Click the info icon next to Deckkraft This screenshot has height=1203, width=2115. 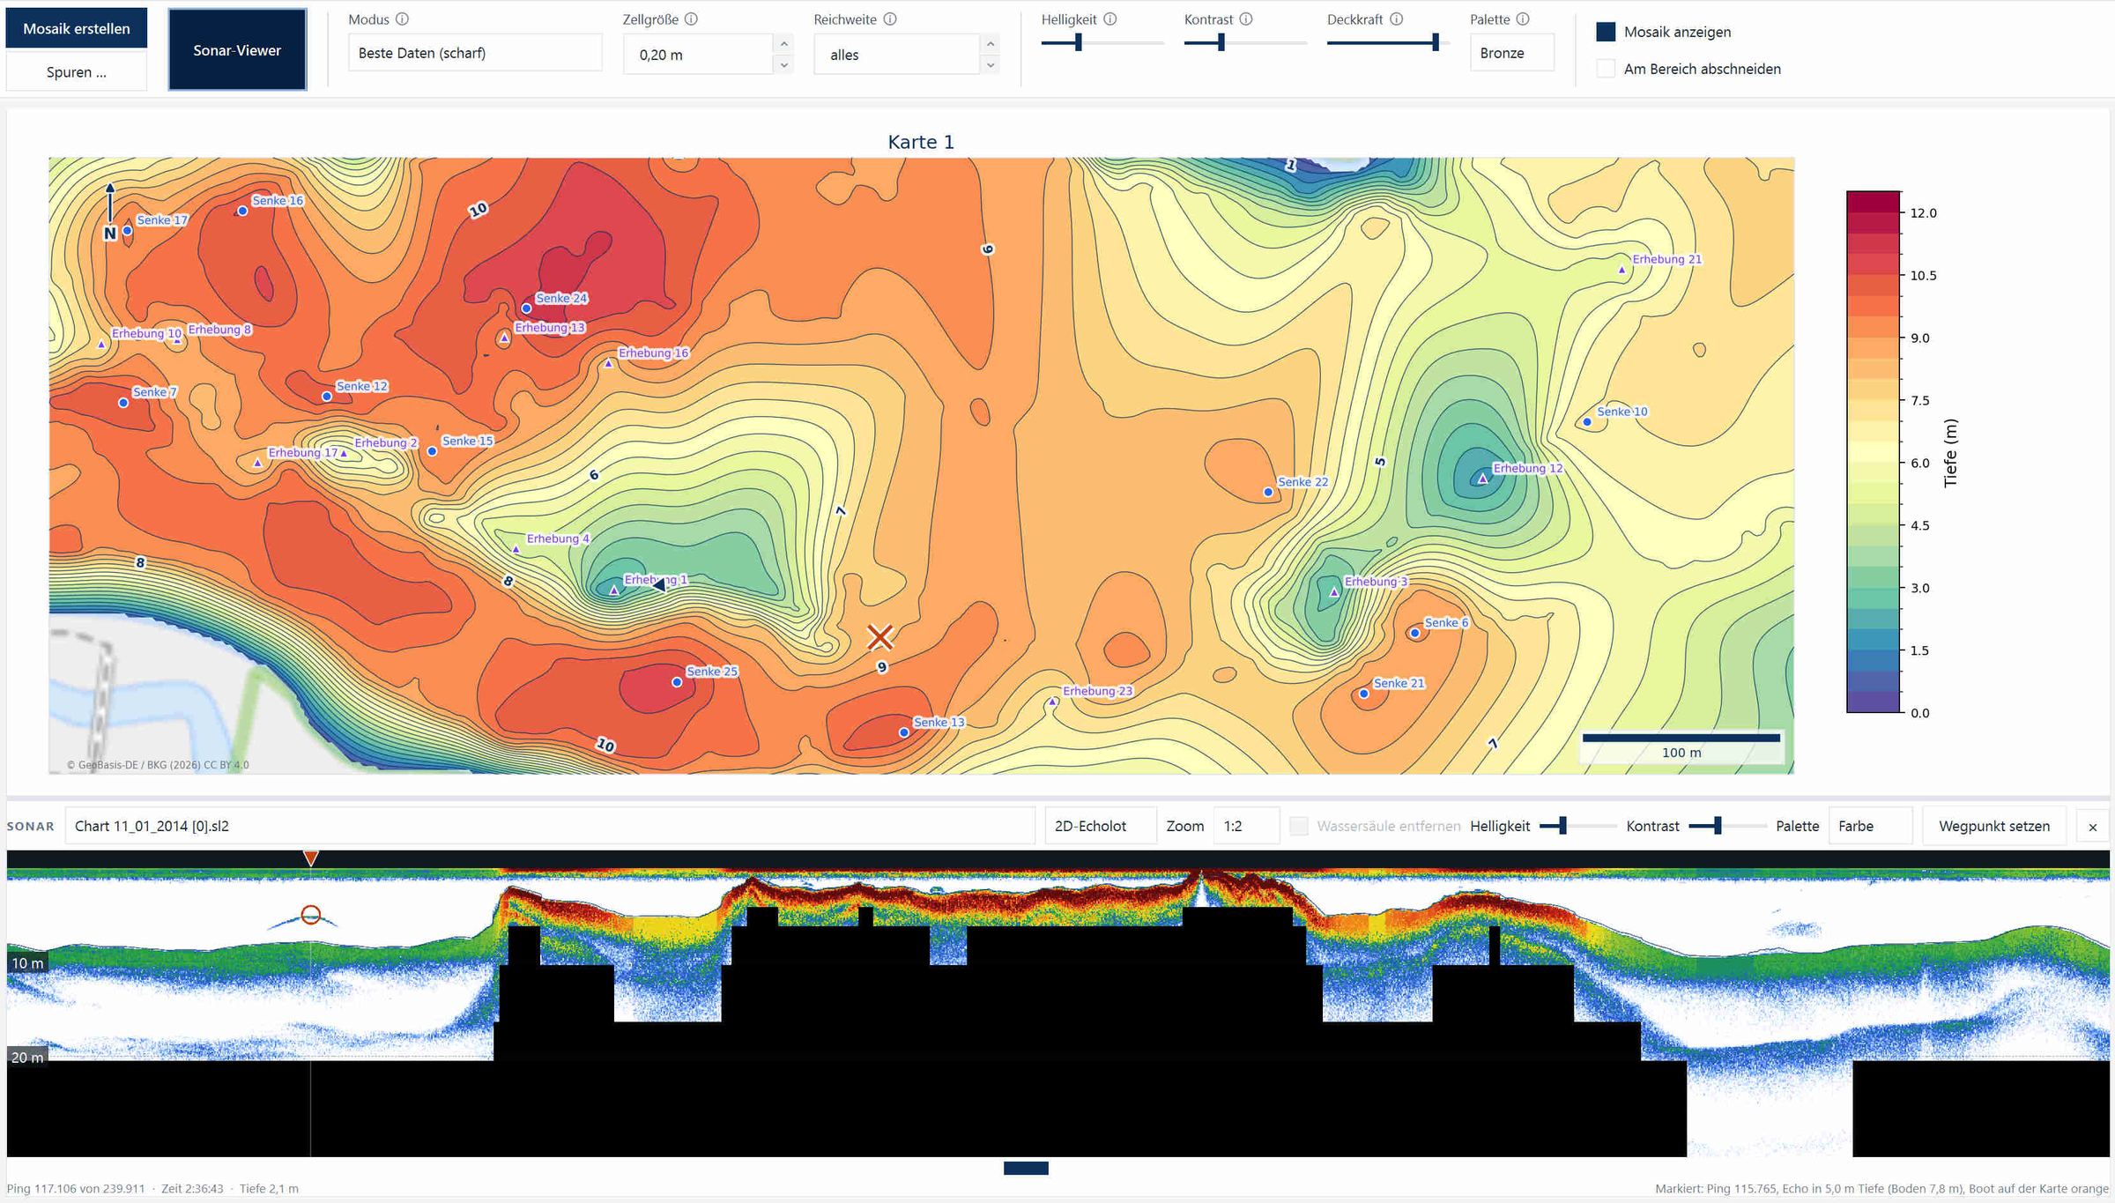pos(1397,19)
